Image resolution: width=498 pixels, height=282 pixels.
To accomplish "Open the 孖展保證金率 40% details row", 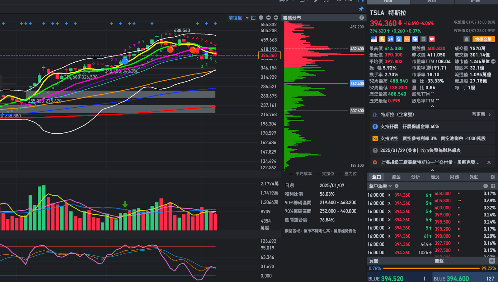I will 432,127.
